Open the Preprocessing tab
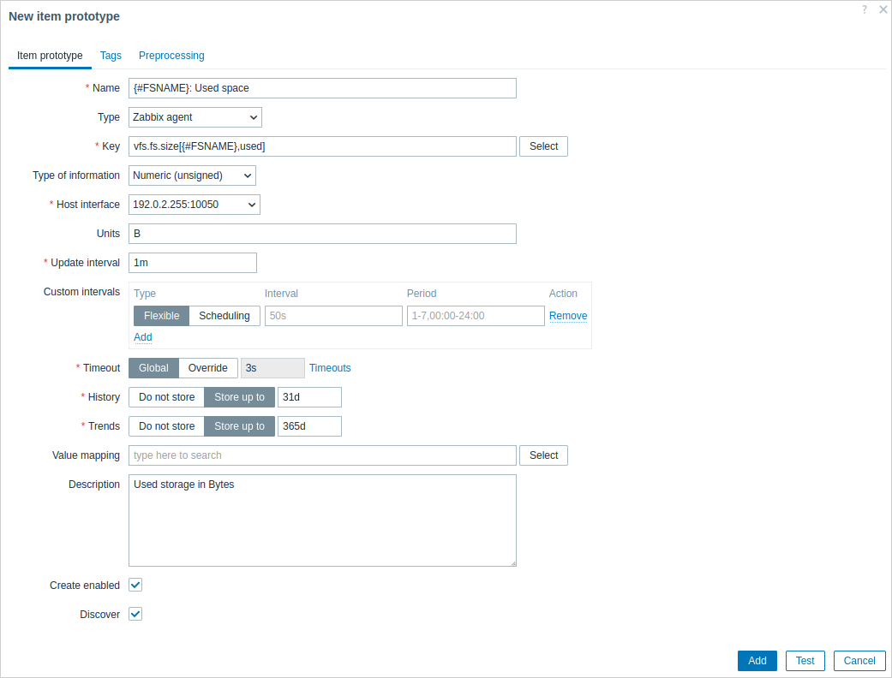Image resolution: width=892 pixels, height=678 pixels. [x=171, y=56]
